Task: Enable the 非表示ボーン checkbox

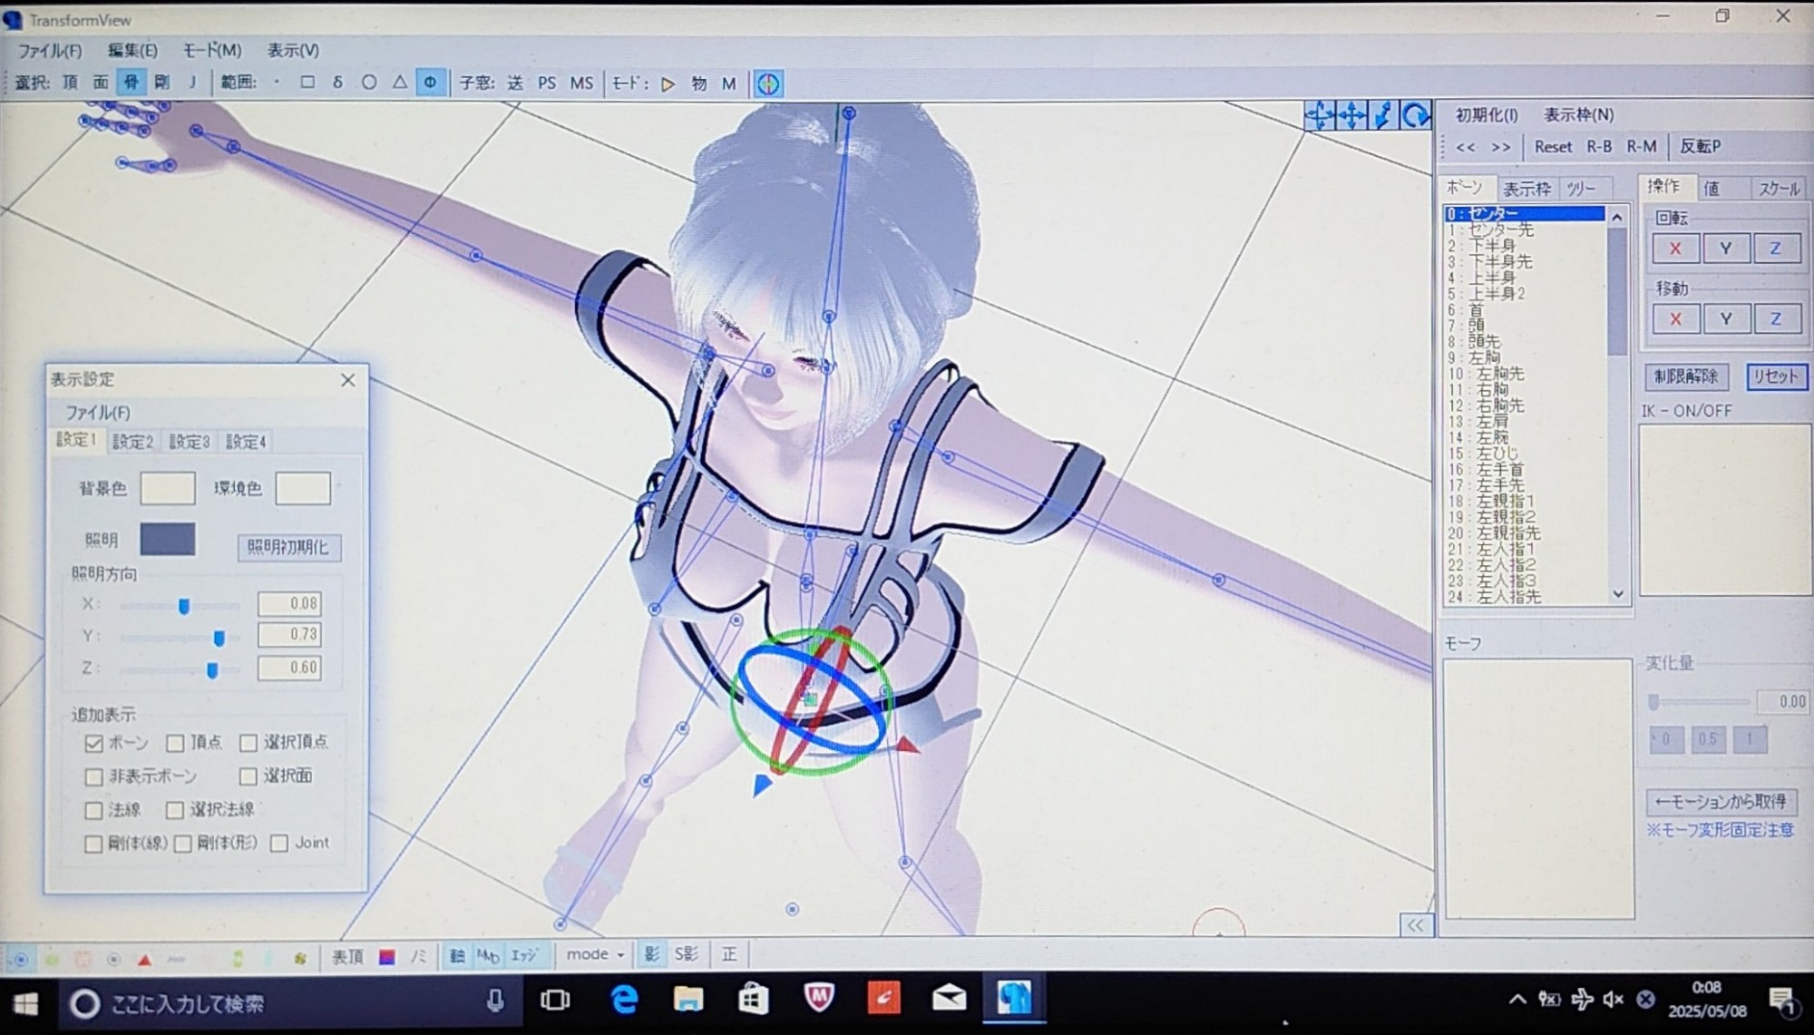Action: (x=93, y=776)
